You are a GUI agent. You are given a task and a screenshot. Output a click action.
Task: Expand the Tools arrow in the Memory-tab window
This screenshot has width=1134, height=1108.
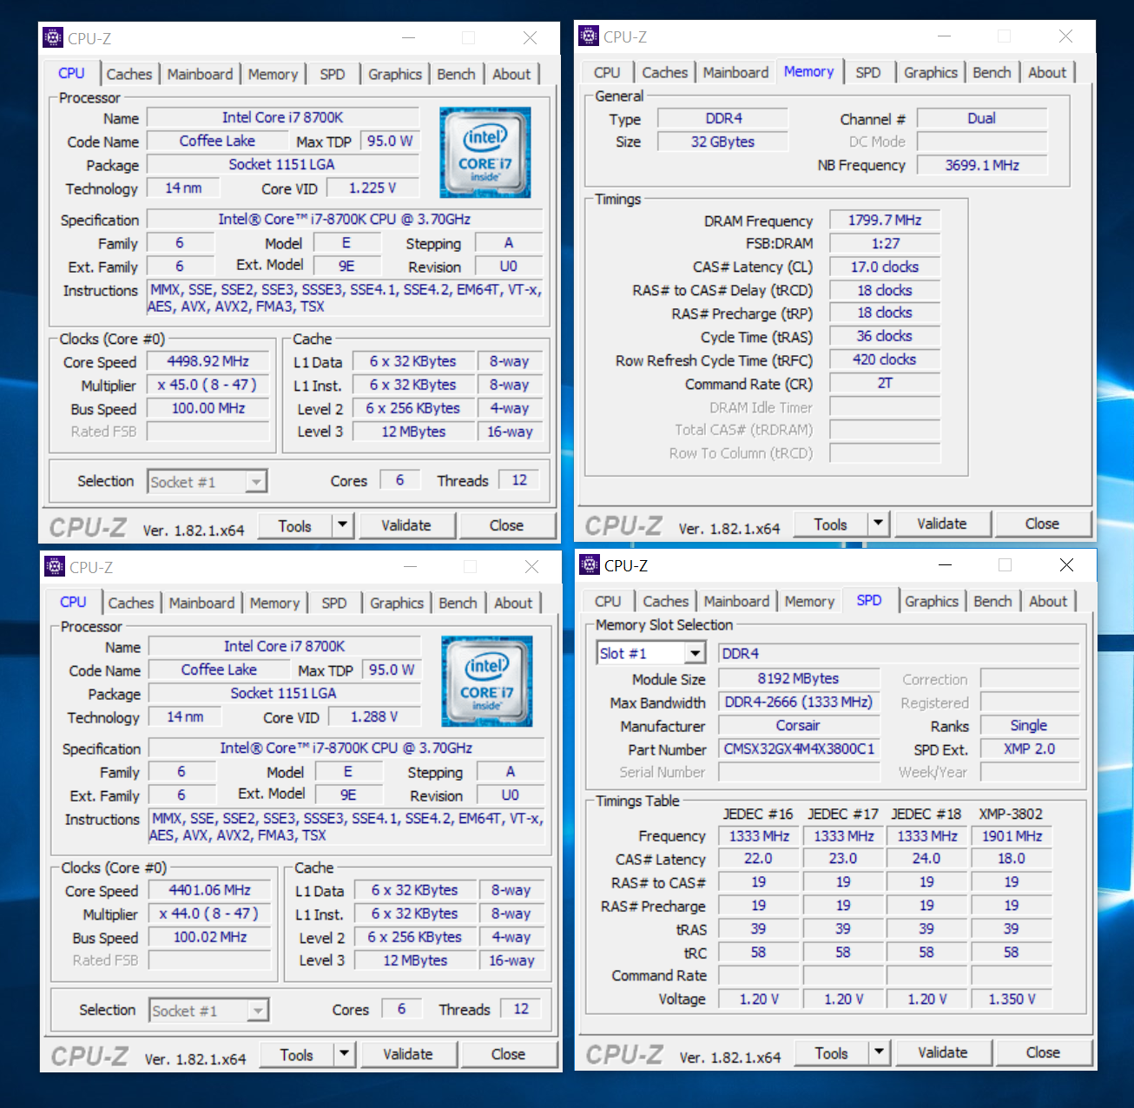pos(878,523)
